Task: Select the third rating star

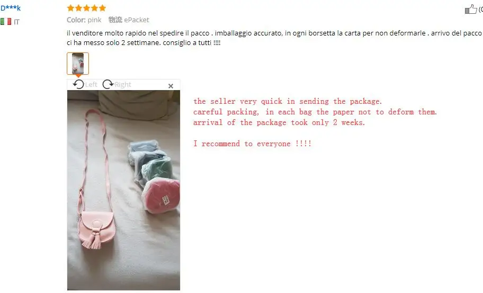Action: [x=86, y=8]
